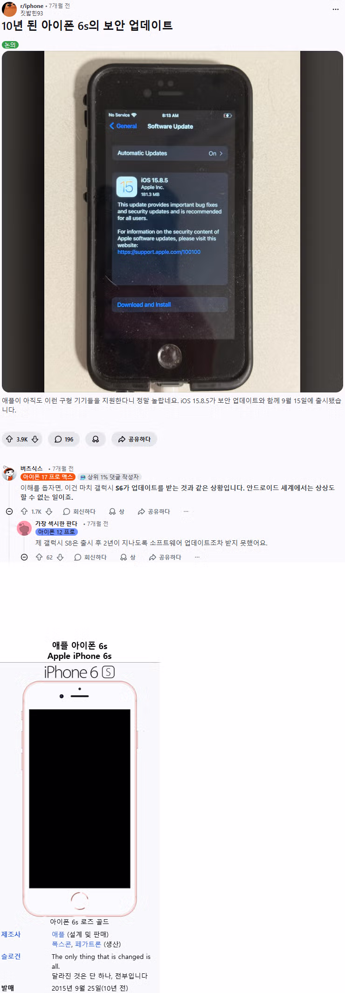Screen dimensions: 345x993
Task: Collapse the Galaxy S8 reply thread
Action: click(24, 557)
